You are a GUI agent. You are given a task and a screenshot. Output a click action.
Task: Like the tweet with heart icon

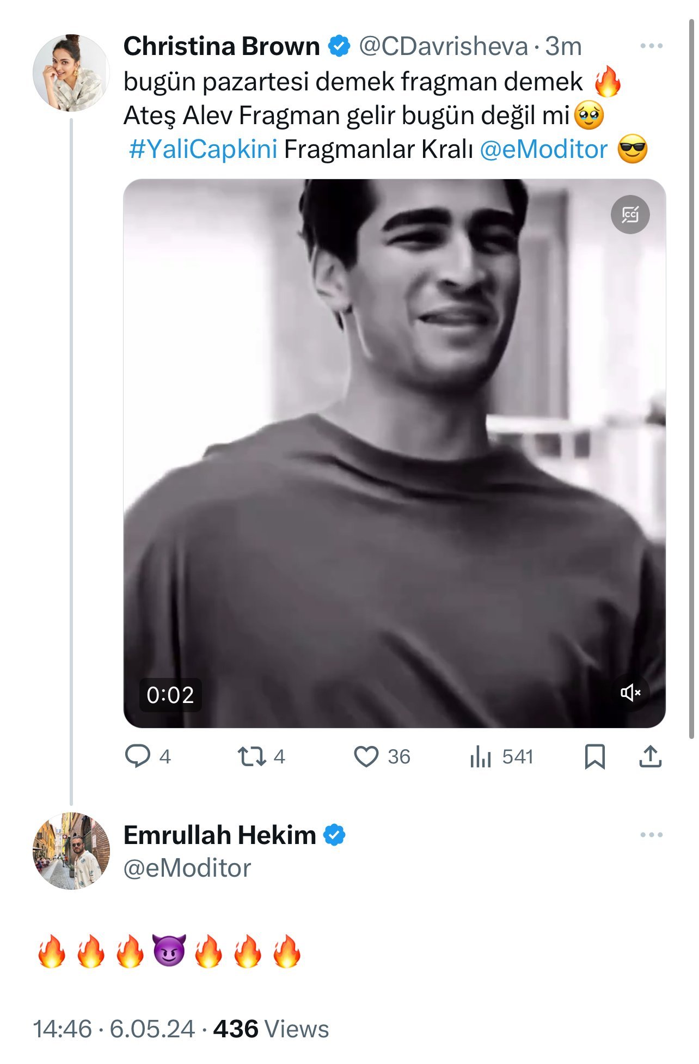[366, 756]
